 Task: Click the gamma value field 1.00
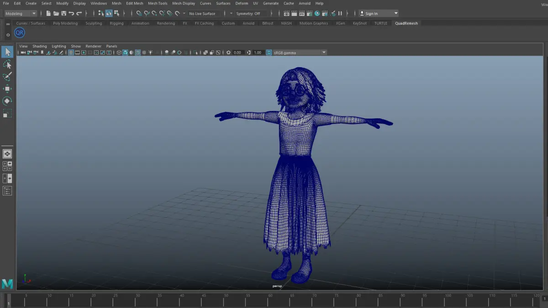[x=258, y=53]
